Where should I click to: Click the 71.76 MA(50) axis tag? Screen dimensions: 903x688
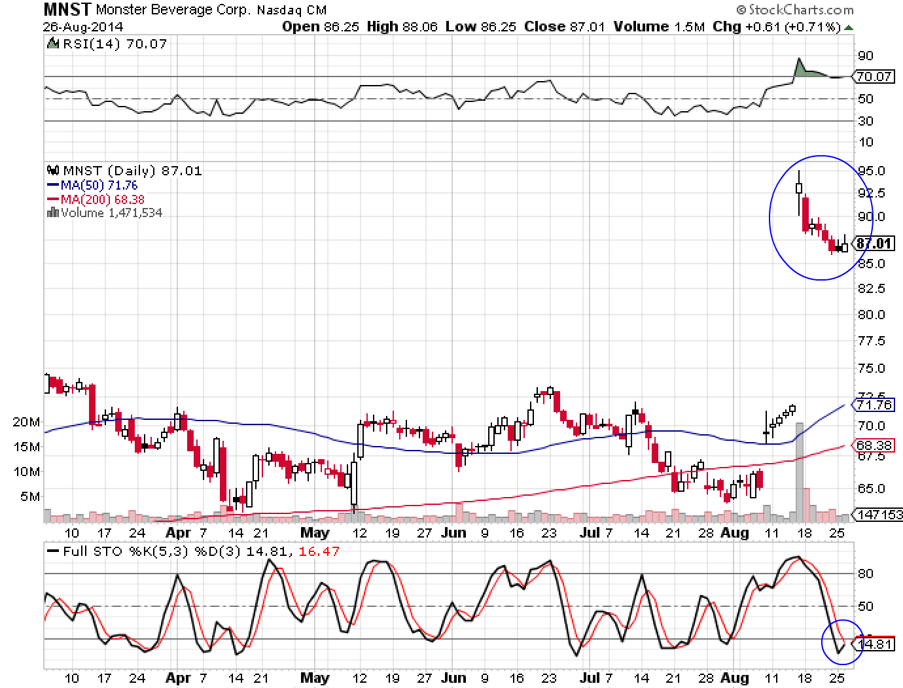874,405
